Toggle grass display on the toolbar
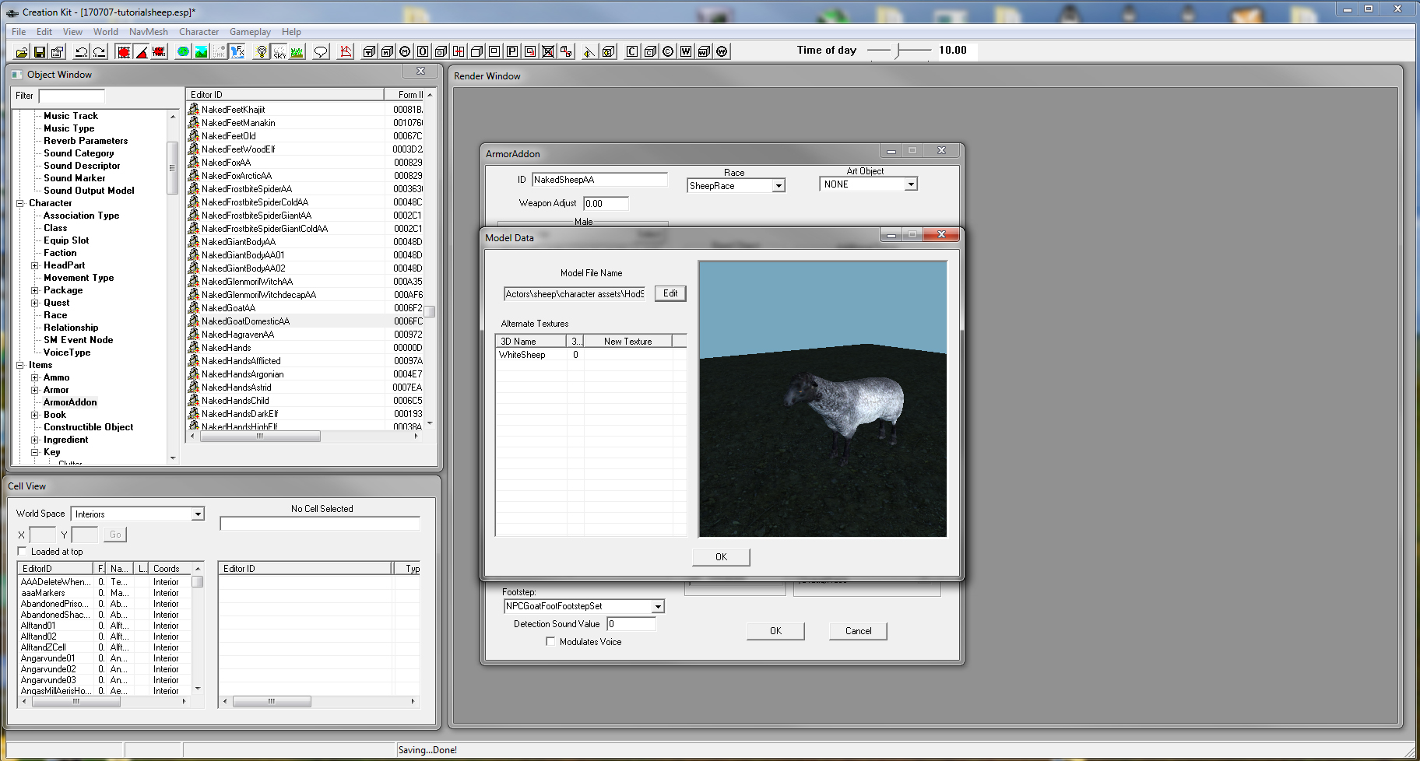The height and width of the screenshot is (761, 1420). [297, 51]
